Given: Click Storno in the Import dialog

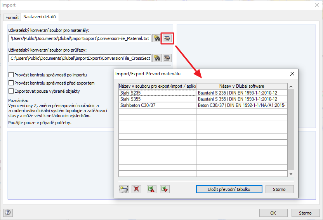Looking at the screenshot, I should click(305, 213).
